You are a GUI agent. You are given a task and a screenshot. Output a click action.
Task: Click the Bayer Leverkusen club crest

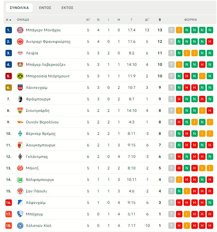(20, 65)
